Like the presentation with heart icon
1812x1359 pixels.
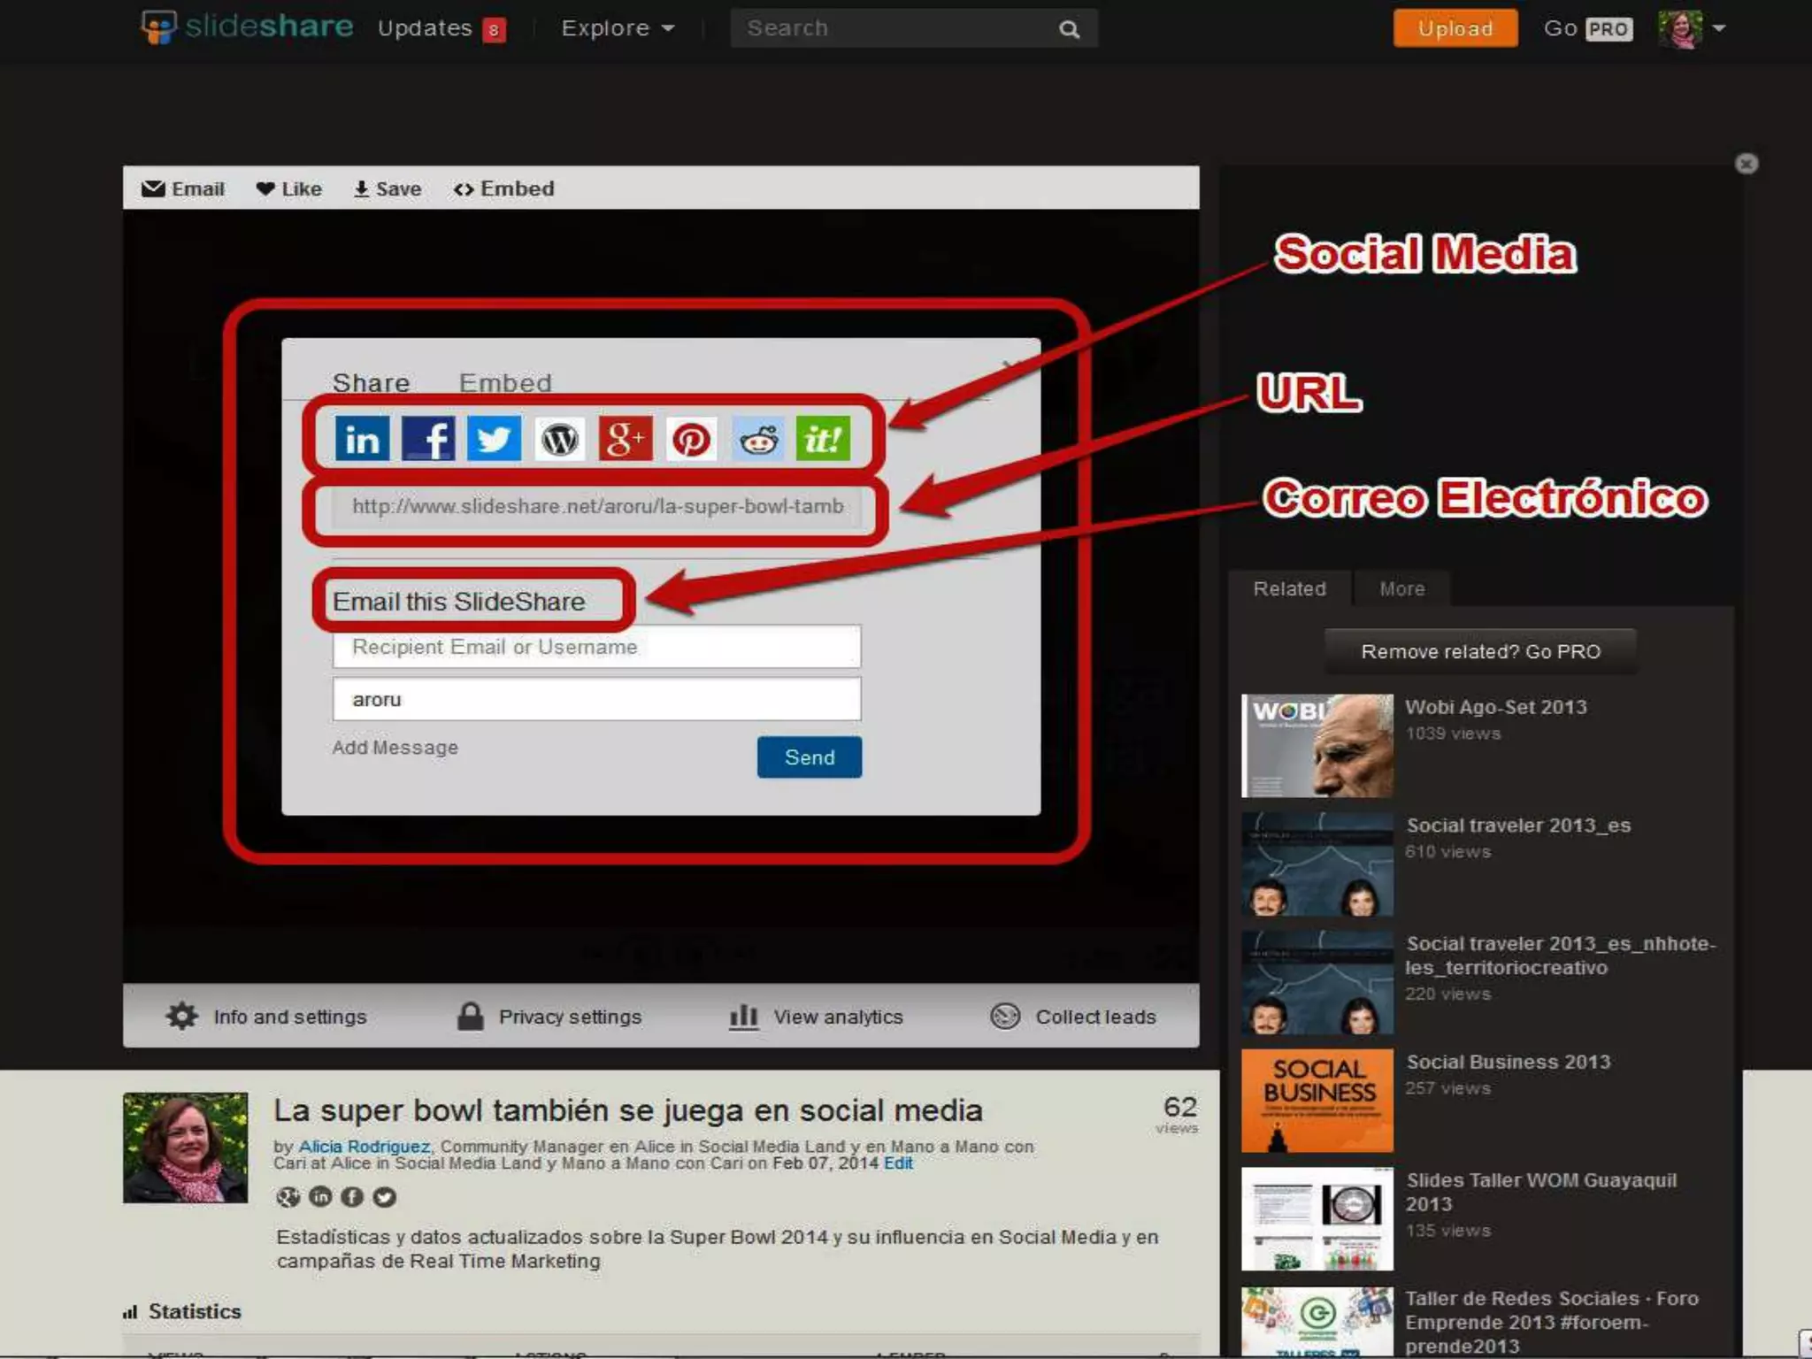[x=288, y=188]
